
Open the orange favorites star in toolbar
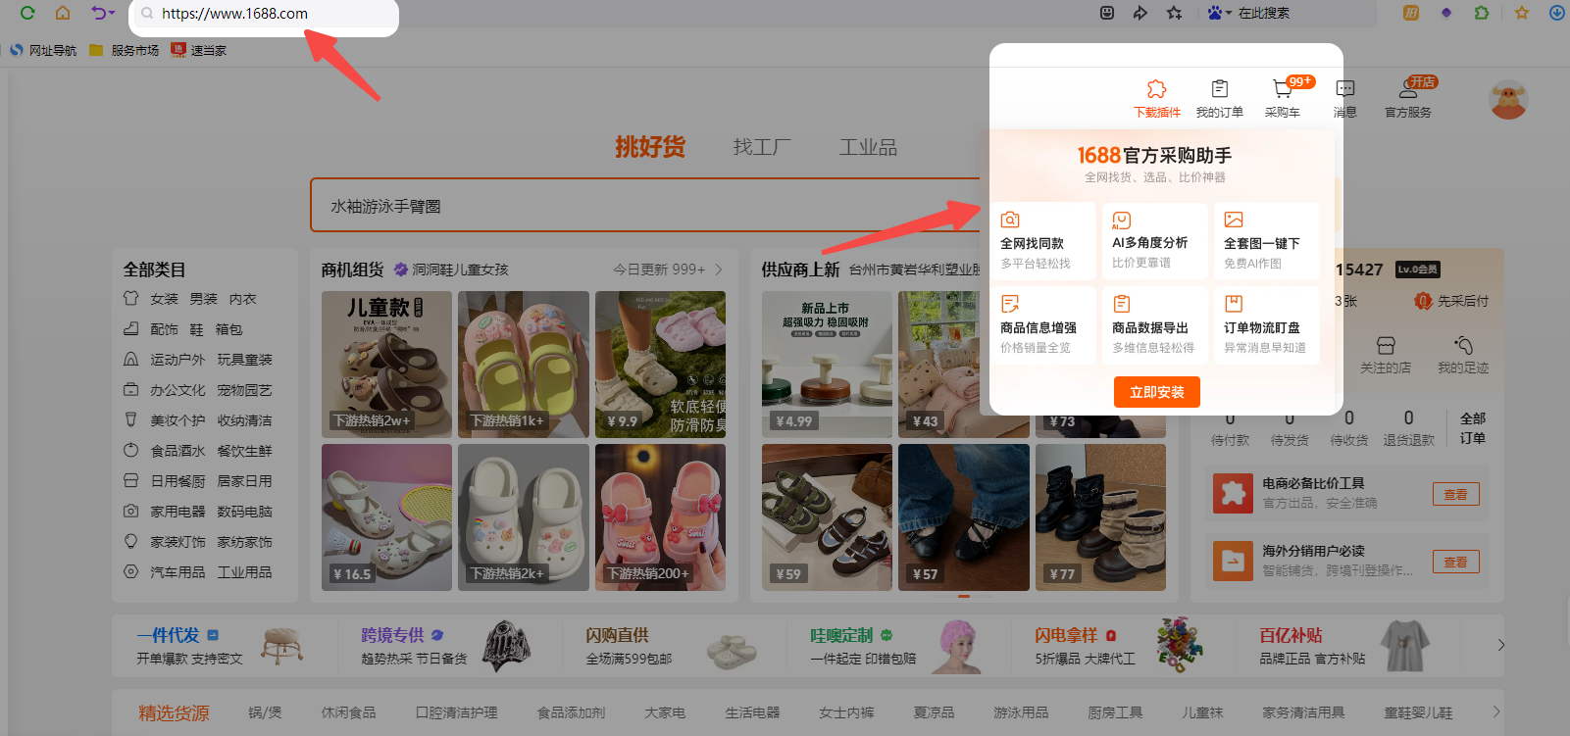click(x=1522, y=13)
